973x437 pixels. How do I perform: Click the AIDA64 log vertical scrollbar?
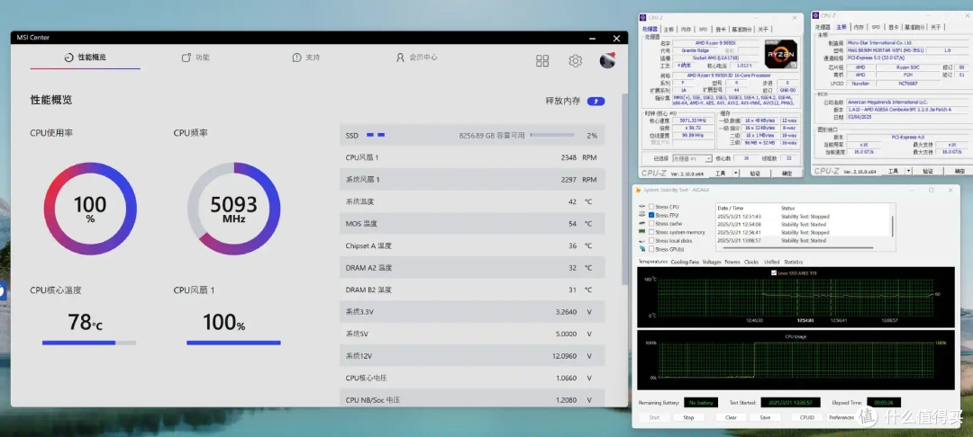coord(893,226)
